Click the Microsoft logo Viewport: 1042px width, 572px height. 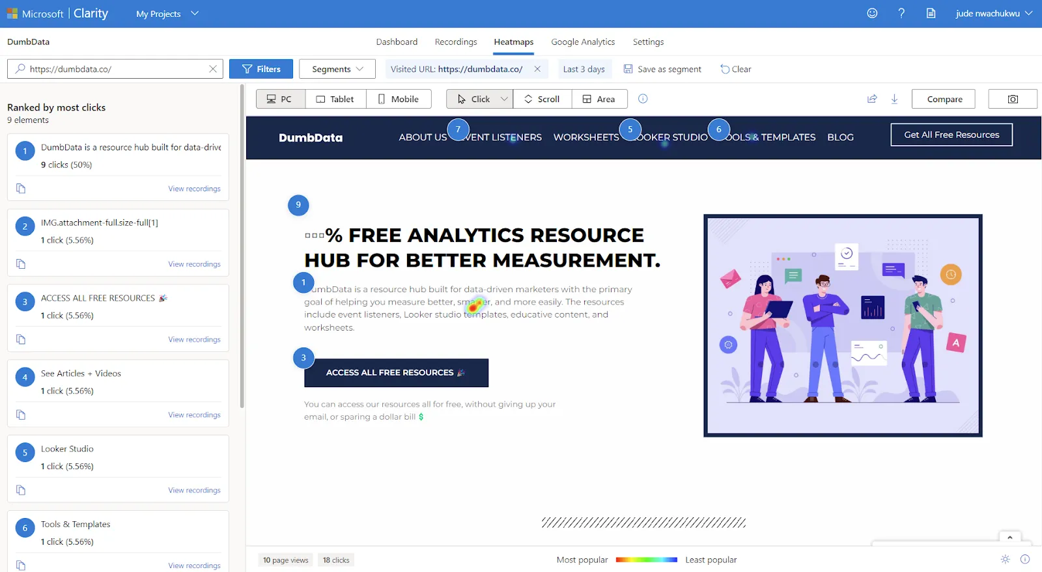click(x=12, y=14)
